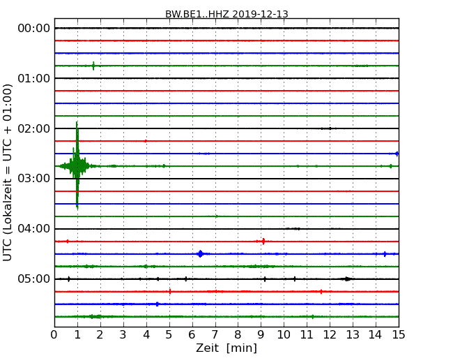
Task: Click the blue spike near minute 14.4 at 04:30
Action: [385, 254]
